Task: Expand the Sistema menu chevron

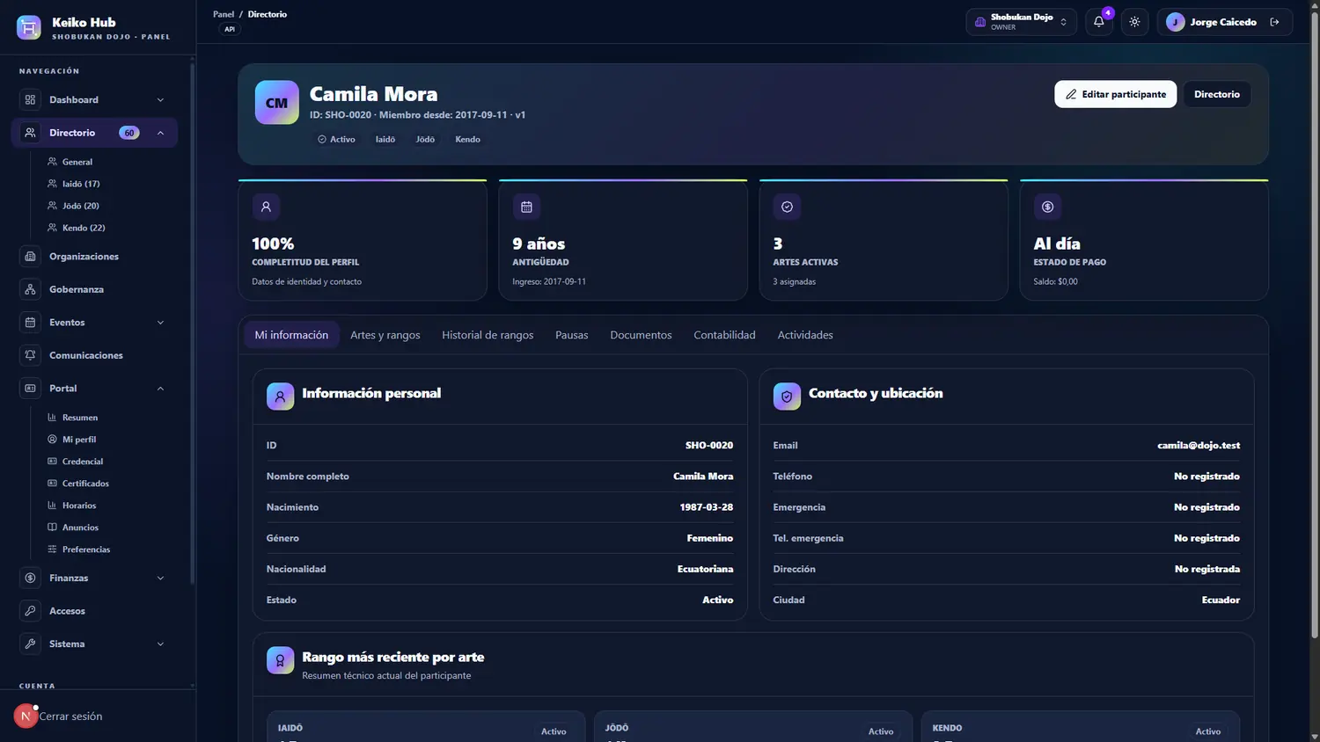Action: (160, 644)
